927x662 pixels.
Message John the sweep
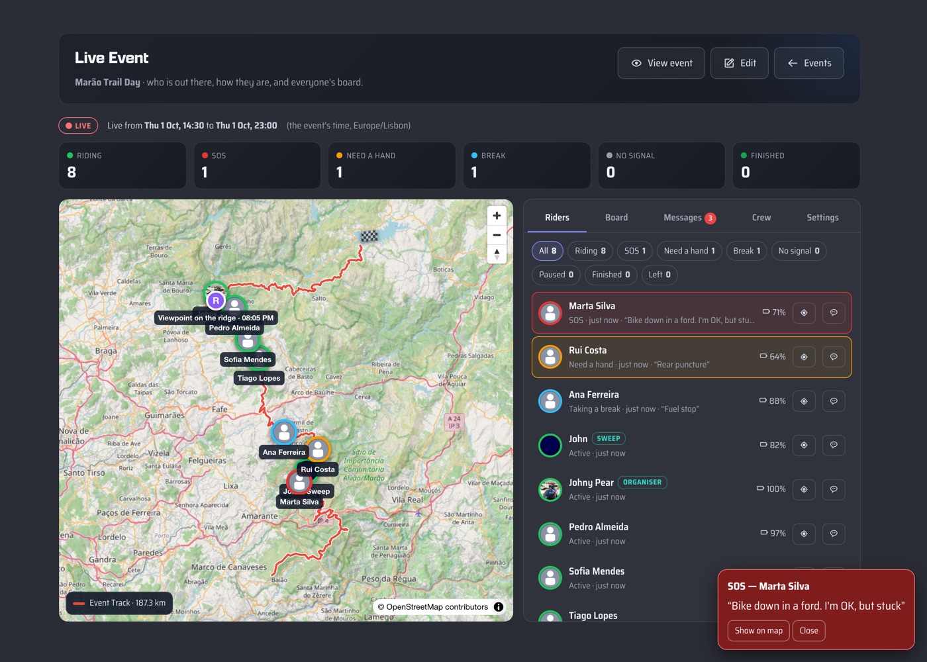click(834, 445)
